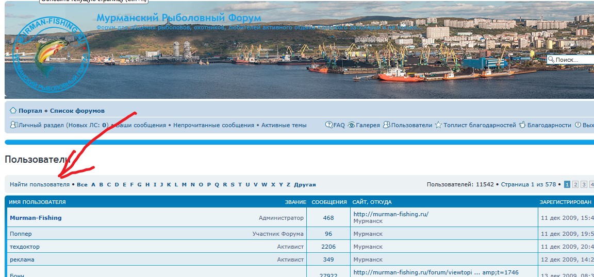Open the Найти пользователя link
The image size is (594, 277).
(39, 184)
